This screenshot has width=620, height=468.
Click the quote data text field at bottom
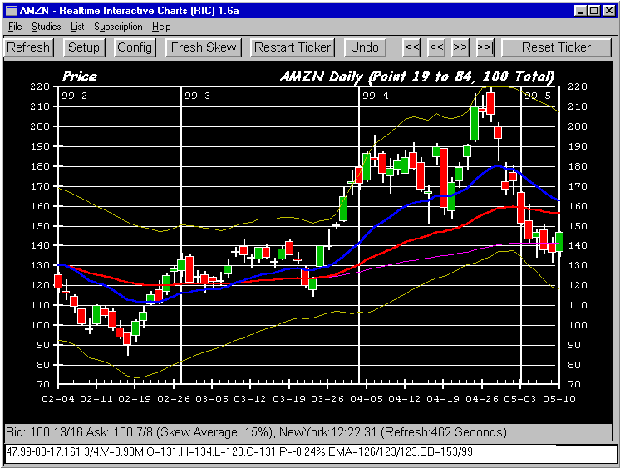(309, 452)
